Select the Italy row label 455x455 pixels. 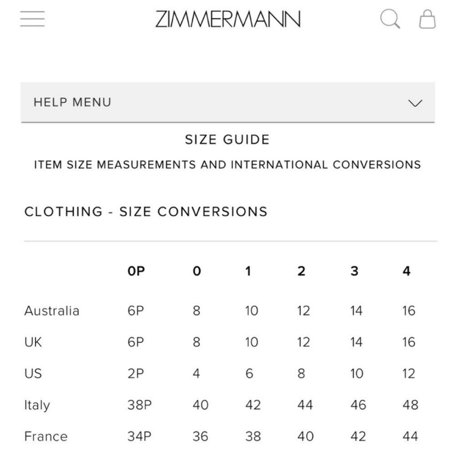pos(37,405)
